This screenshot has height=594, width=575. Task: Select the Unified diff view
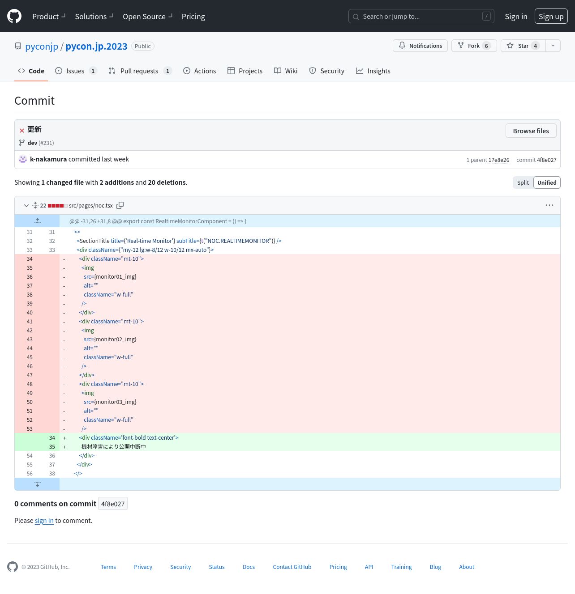(x=547, y=182)
